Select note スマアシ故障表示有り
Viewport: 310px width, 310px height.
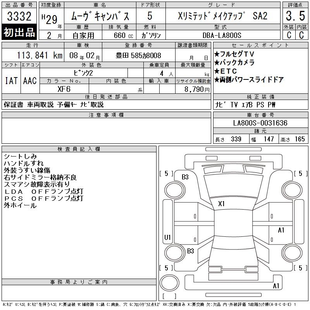[37, 184]
